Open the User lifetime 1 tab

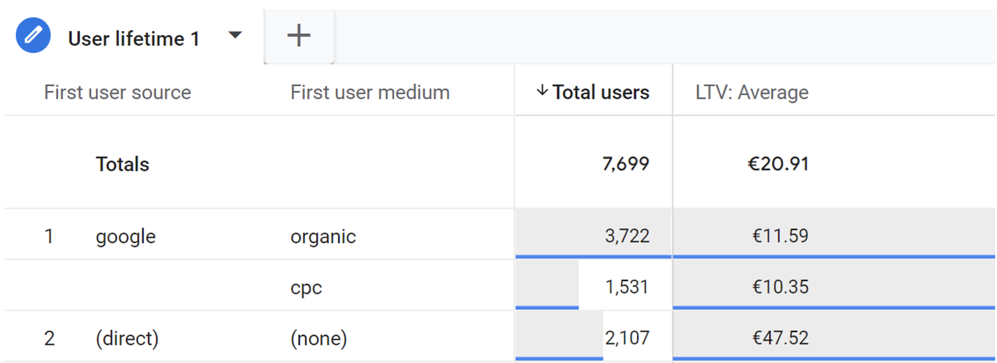[134, 39]
